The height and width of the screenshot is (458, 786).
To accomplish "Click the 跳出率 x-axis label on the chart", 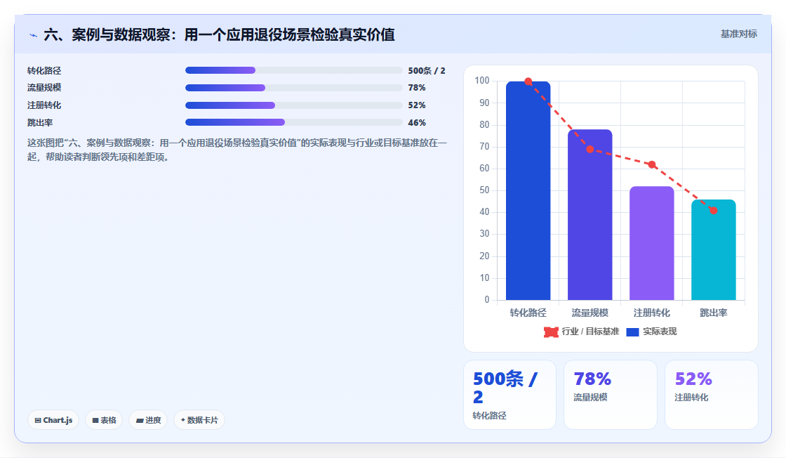I will pos(713,313).
